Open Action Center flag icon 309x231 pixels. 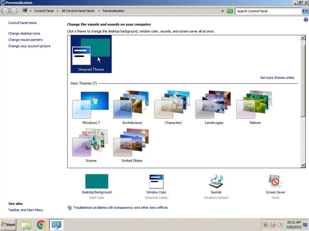273,225
